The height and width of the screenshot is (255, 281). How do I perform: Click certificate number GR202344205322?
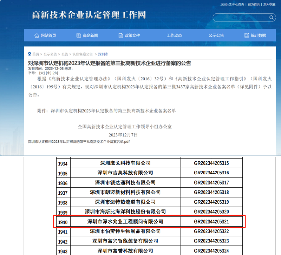pyautogui.click(x=211, y=231)
